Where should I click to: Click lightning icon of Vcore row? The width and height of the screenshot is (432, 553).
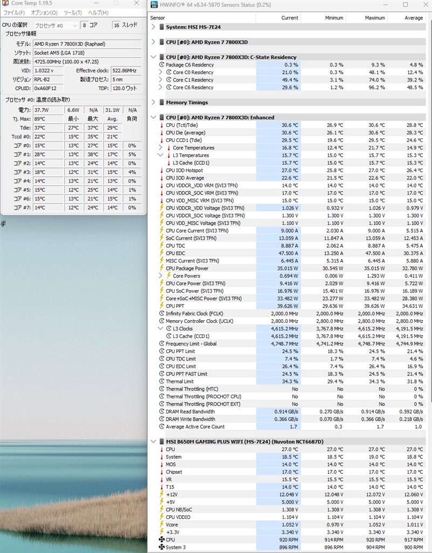tap(162, 524)
